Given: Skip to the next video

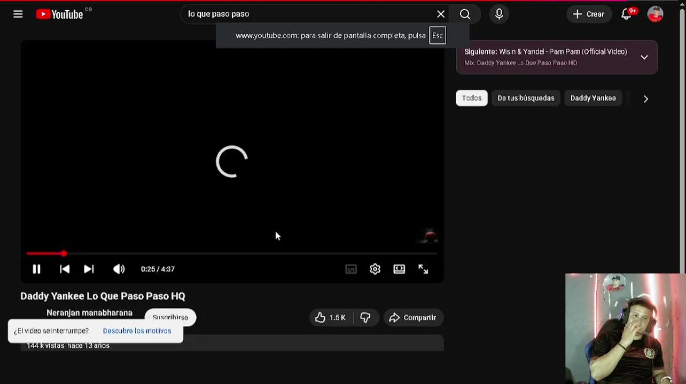Looking at the screenshot, I should (x=89, y=269).
